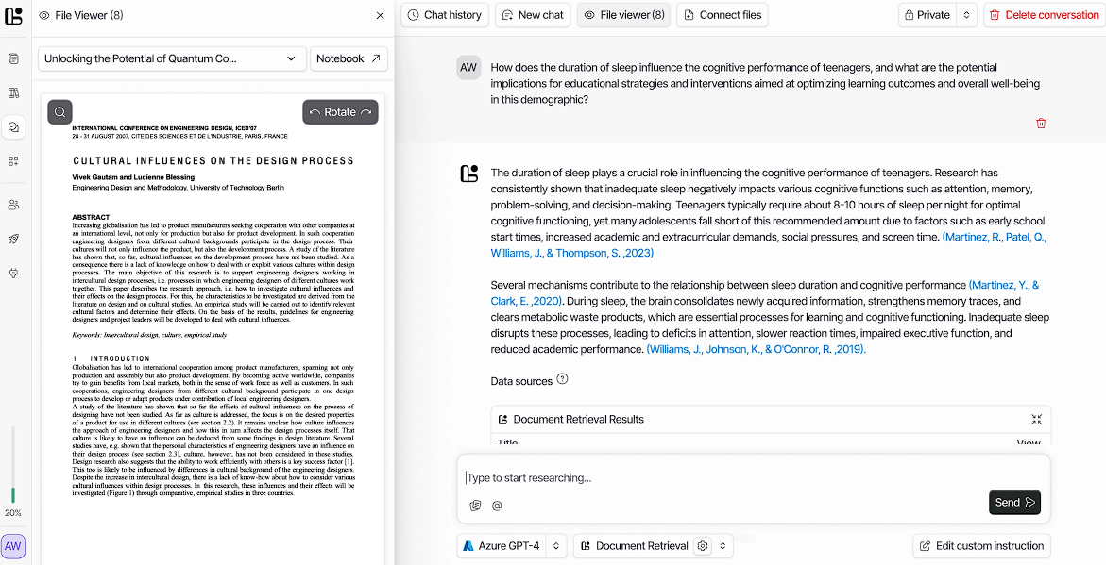Toggle the File viewer (8) button
1106x565 pixels.
(624, 15)
